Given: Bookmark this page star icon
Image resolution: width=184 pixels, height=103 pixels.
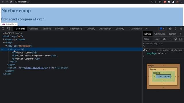Looking at the screenshot, I should point(160,2).
